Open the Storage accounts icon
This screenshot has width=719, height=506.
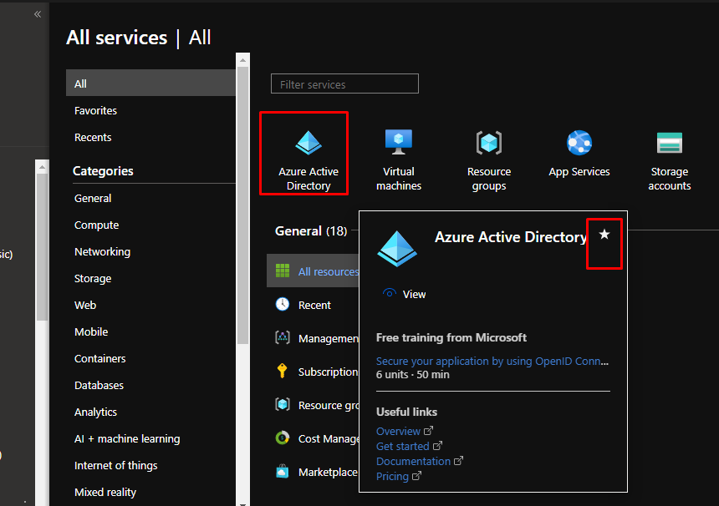pos(669,143)
